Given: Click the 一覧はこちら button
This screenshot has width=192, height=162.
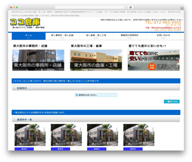Looking at the screenshot, I should [172, 101].
